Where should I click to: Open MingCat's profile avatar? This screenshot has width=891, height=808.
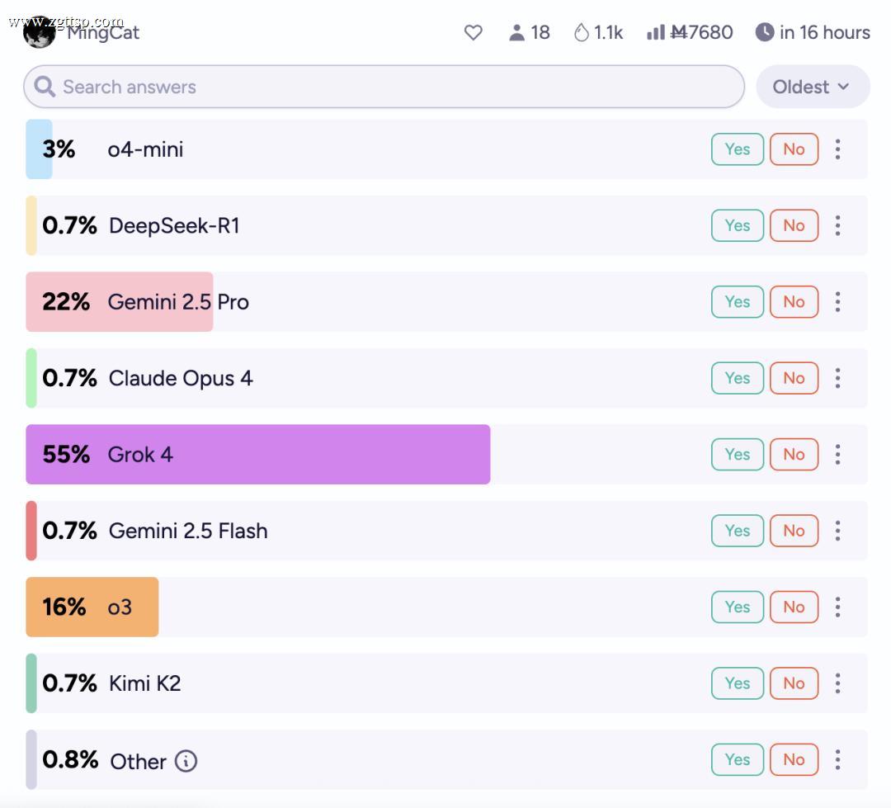(x=40, y=32)
